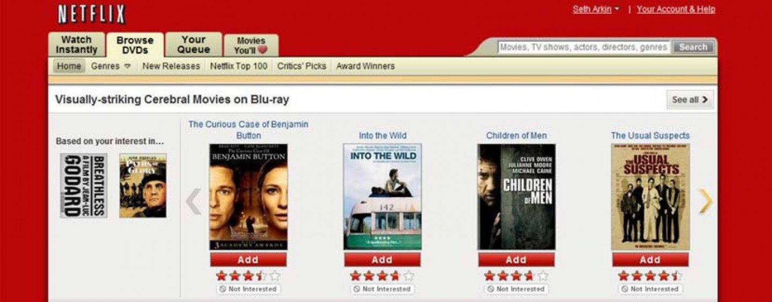Click the movie search input field
The width and height of the screenshot is (772, 302).
click(584, 47)
